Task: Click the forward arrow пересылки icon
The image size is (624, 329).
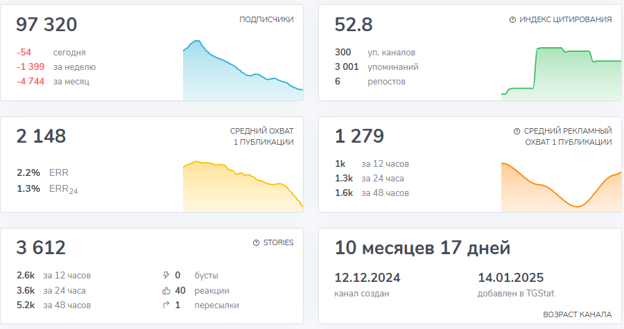Action: [x=165, y=305]
